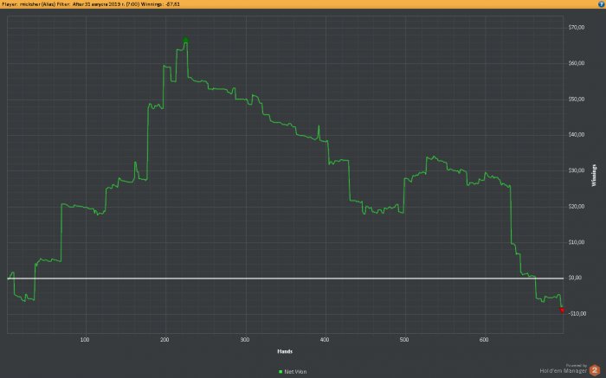Select the $60,00 y-axis label
Viewport: 606px width, 378px height.
point(577,63)
